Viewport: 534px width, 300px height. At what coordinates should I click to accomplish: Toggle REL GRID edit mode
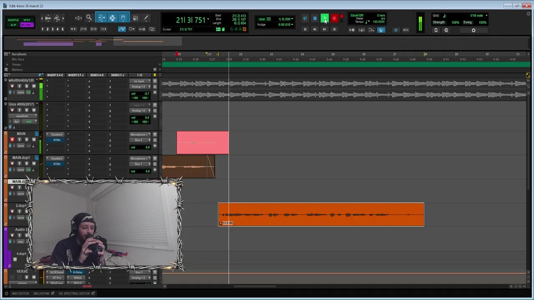click(x=27, y=25)
